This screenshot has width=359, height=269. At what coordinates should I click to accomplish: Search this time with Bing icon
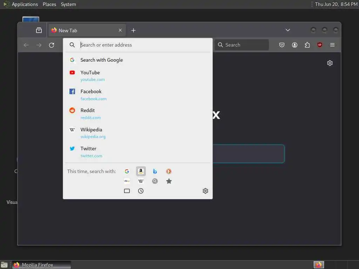[155, 171]
